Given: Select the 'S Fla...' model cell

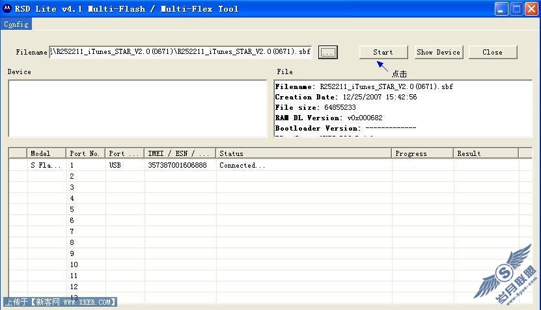Looking at the screenshot, I should (x=46, y=165).
